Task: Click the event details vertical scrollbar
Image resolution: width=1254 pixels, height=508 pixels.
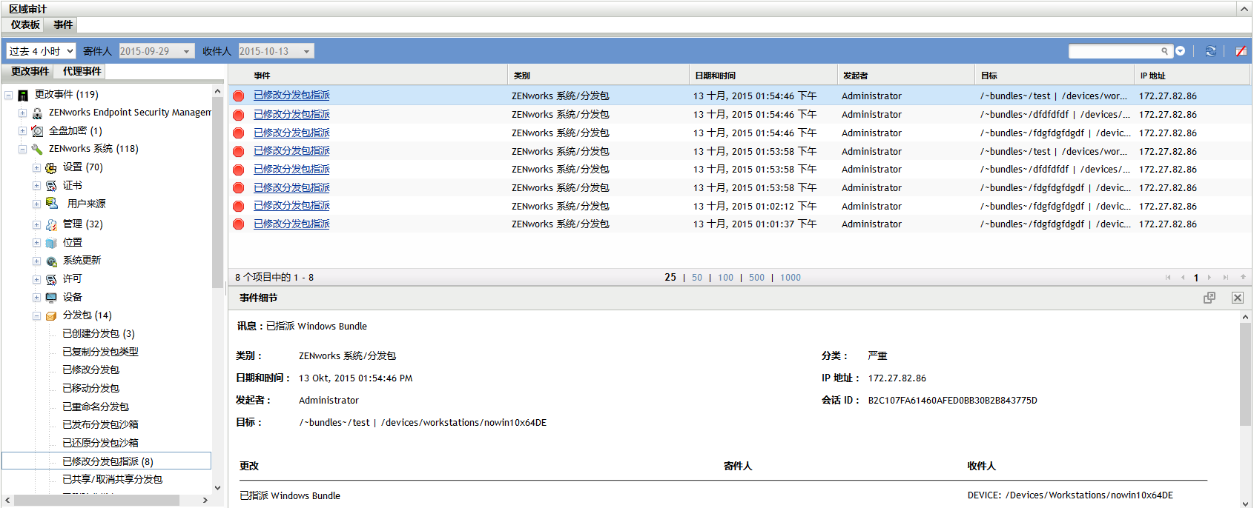Action: tap(1245, 374)
